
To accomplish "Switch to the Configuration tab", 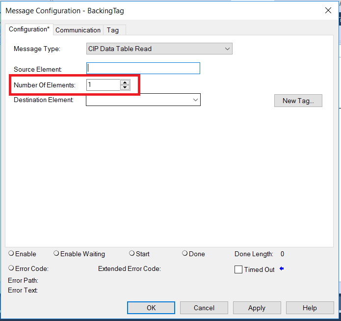I will [29, 29].
